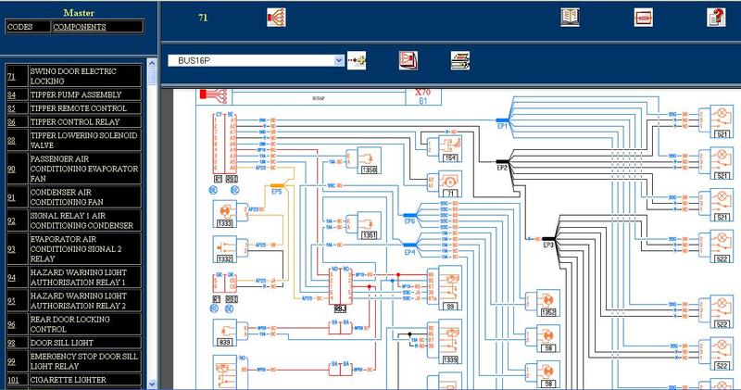The height and width of the screenshot is (390, 741).
Task: Open the stacked pages icon in toolbar
Action: tap(408, 60)
